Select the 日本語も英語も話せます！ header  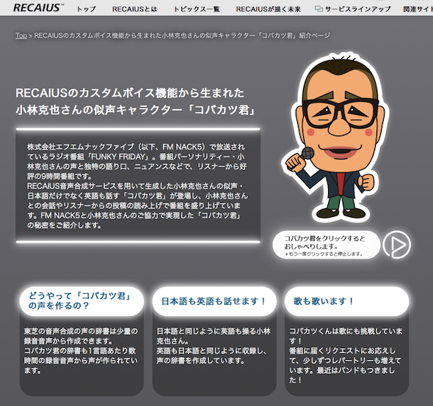[214, 301]
